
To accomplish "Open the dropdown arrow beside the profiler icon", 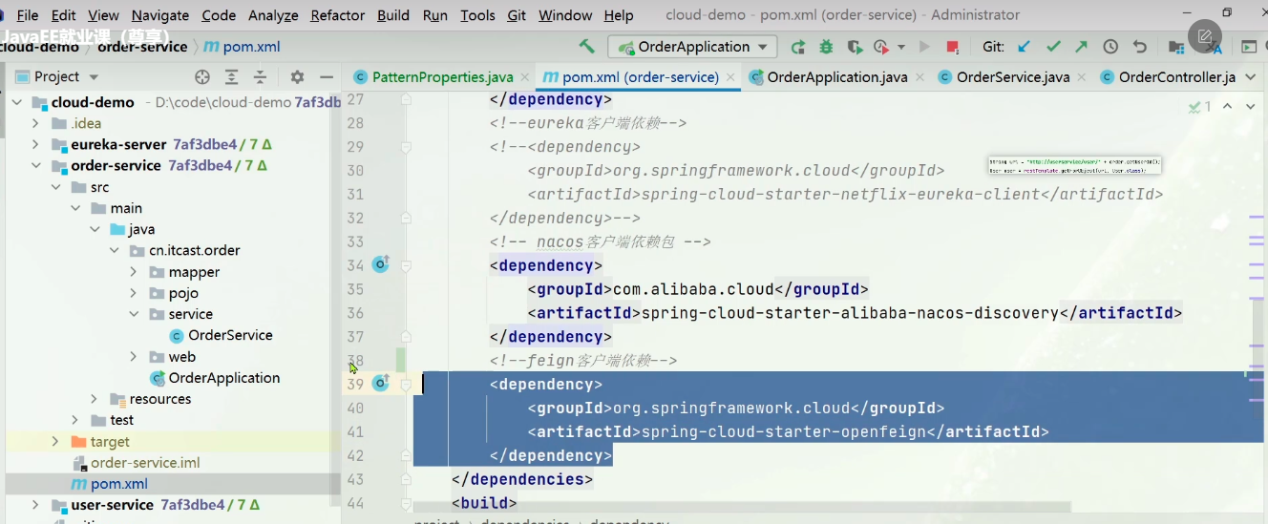I will (x=900, y=47).
